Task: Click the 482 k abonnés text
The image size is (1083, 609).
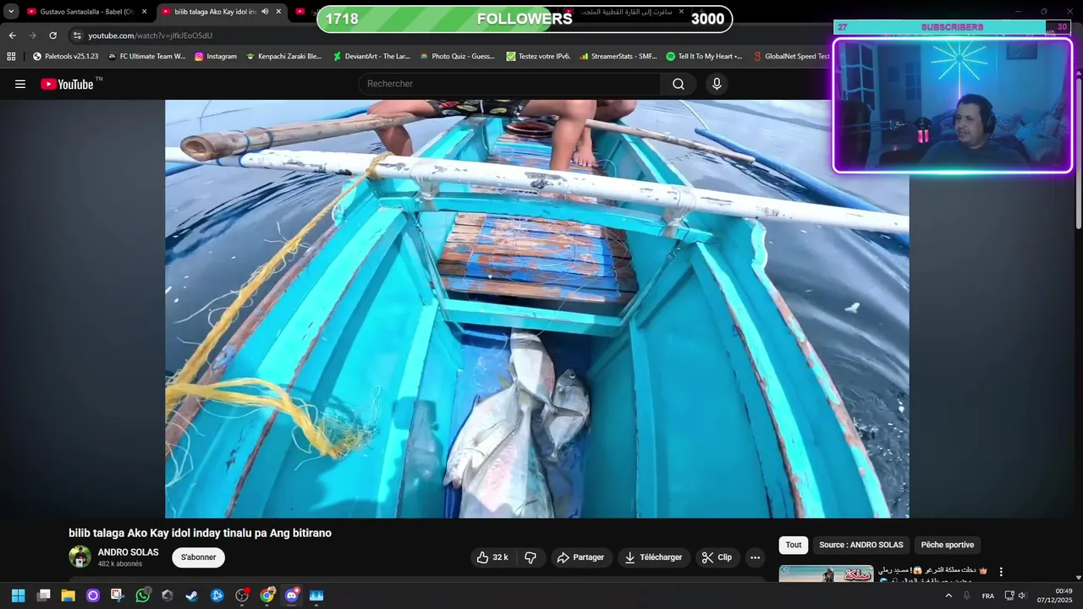Action: click(x=120, y=564)
